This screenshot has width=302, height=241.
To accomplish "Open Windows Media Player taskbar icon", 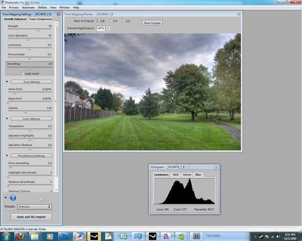I will [50, 236].
